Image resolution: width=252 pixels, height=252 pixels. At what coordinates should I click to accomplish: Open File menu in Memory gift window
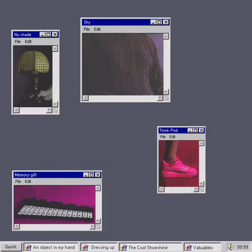click(x=18, y=181)
